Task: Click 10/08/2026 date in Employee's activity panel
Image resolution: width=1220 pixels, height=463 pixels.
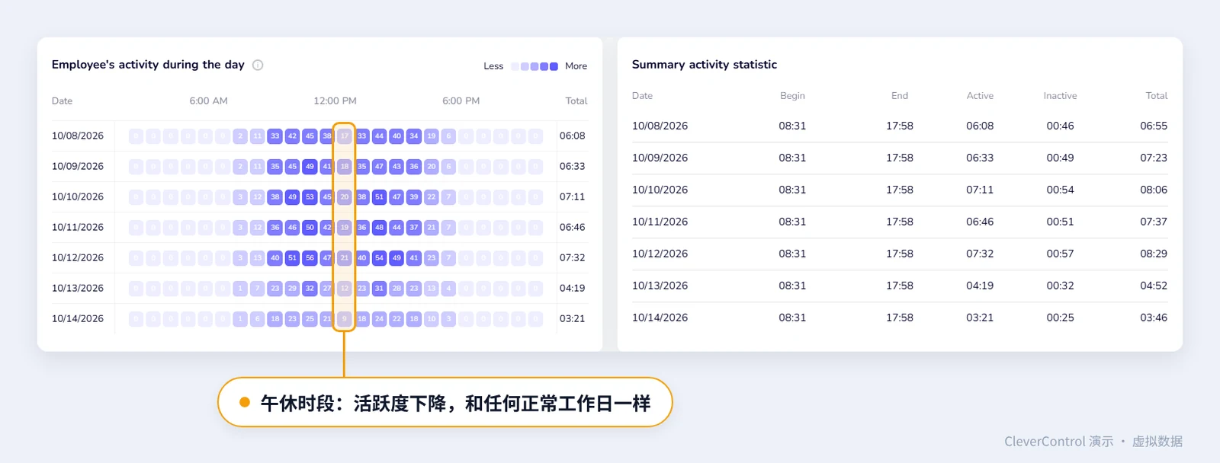Action: (78, 136)
